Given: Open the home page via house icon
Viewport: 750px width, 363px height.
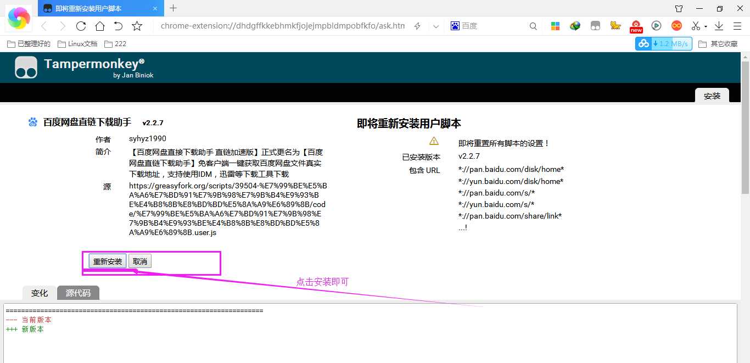Looking at the screenshot, I should click(x=100, y=26).
